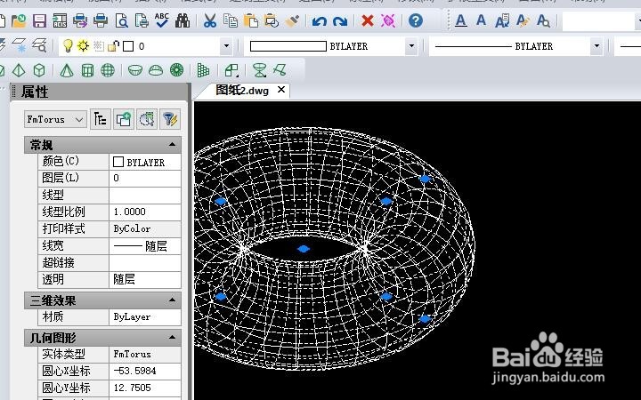Click the underlined A multiline text icon
641x400 pixels.
pos(461,20)
